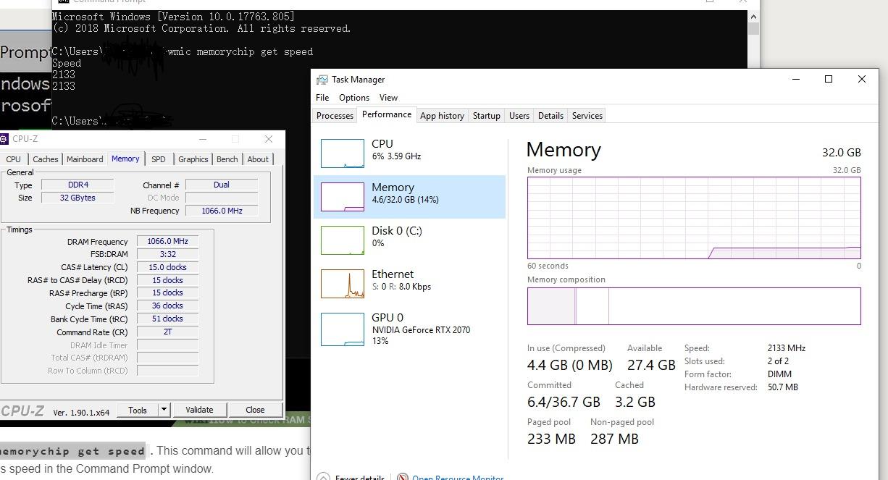
Task: Maximize the Task Manager window
Action: click(x=829, y=80)
